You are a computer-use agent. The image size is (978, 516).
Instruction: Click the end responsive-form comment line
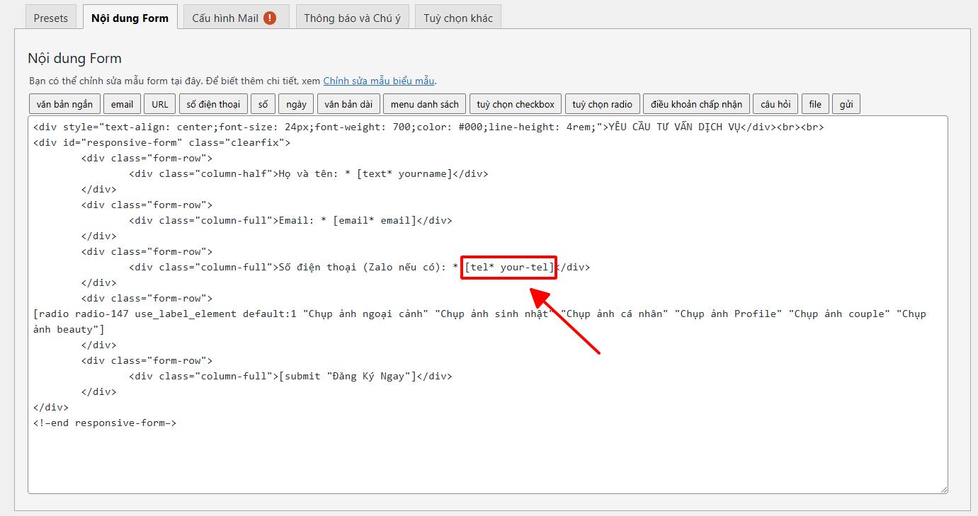105,423
